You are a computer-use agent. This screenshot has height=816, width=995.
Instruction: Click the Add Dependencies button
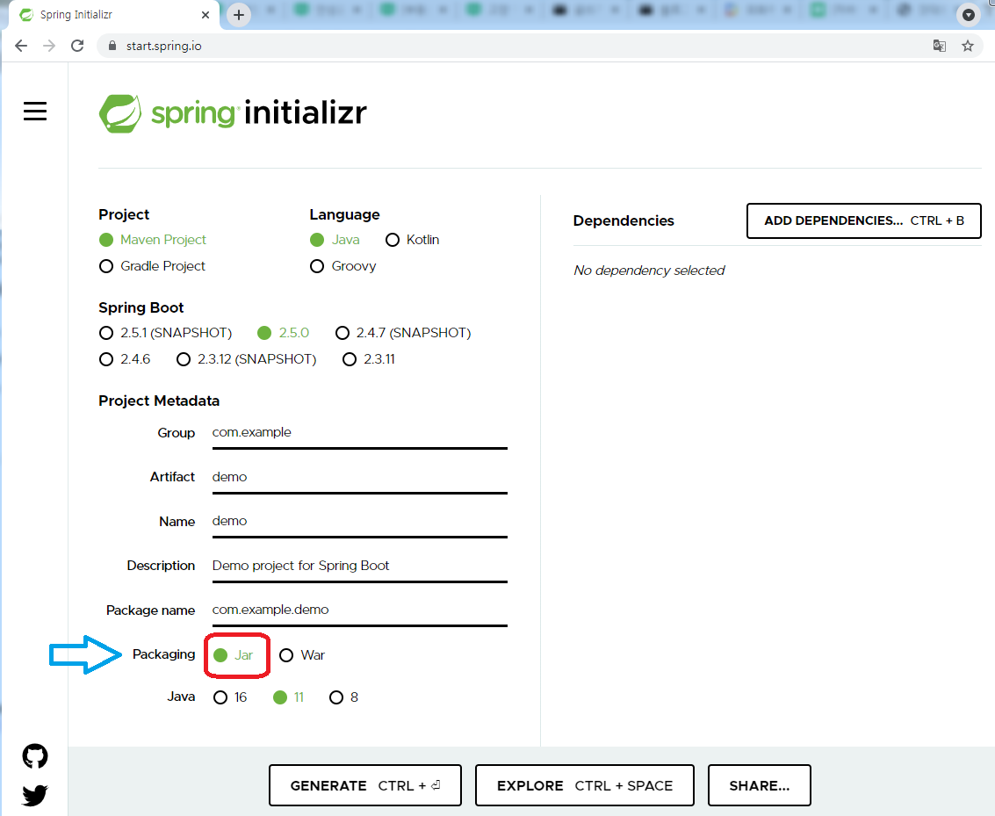coord(863,220)
